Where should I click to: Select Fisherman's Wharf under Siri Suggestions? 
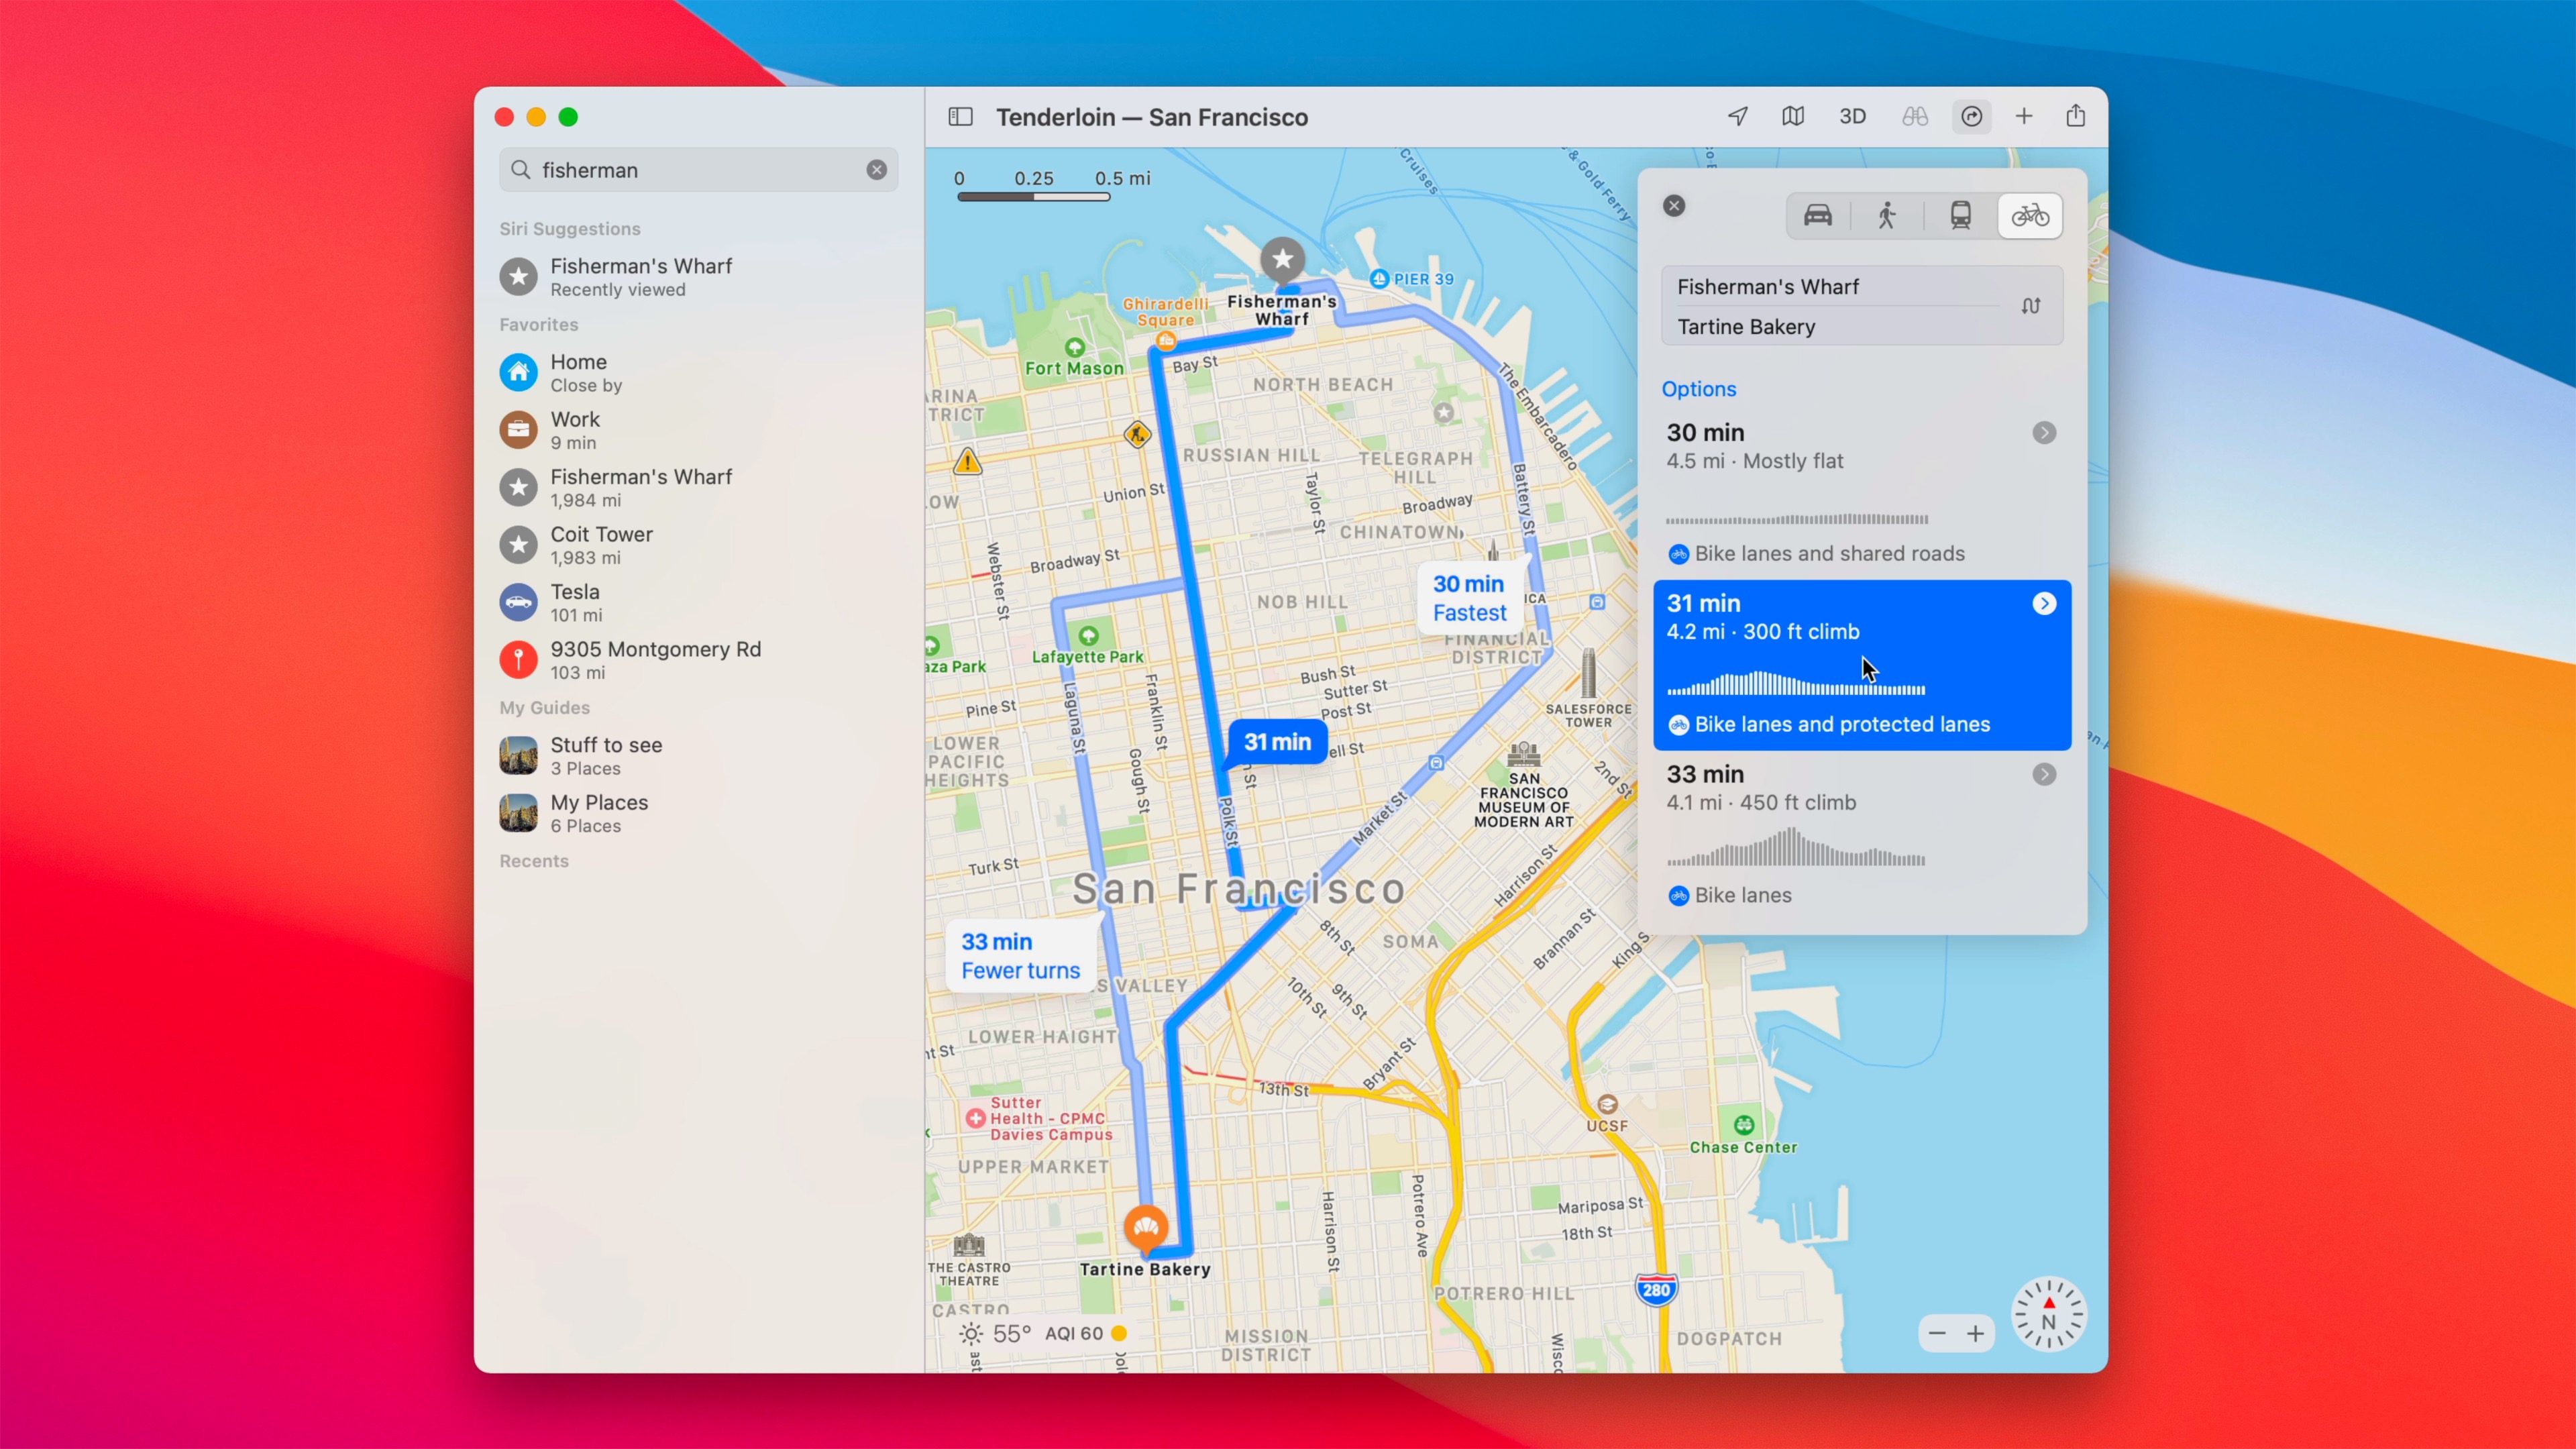point(641,276)
